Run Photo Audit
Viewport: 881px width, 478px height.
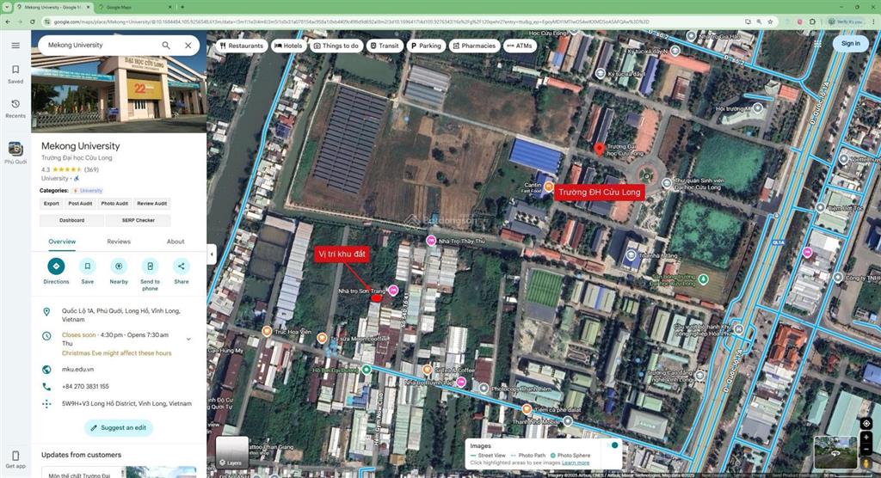pos(114,204)
